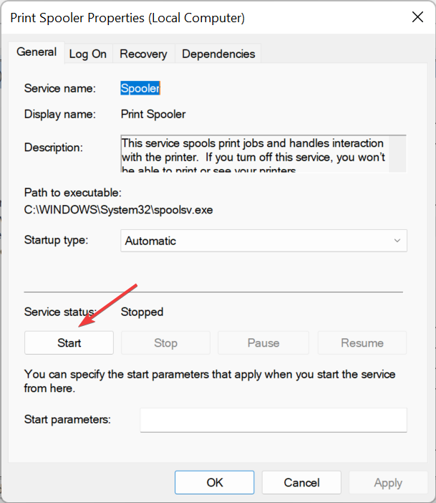Focus the Start parameters input field
The image size is (436, 503).
click(273, 420)
